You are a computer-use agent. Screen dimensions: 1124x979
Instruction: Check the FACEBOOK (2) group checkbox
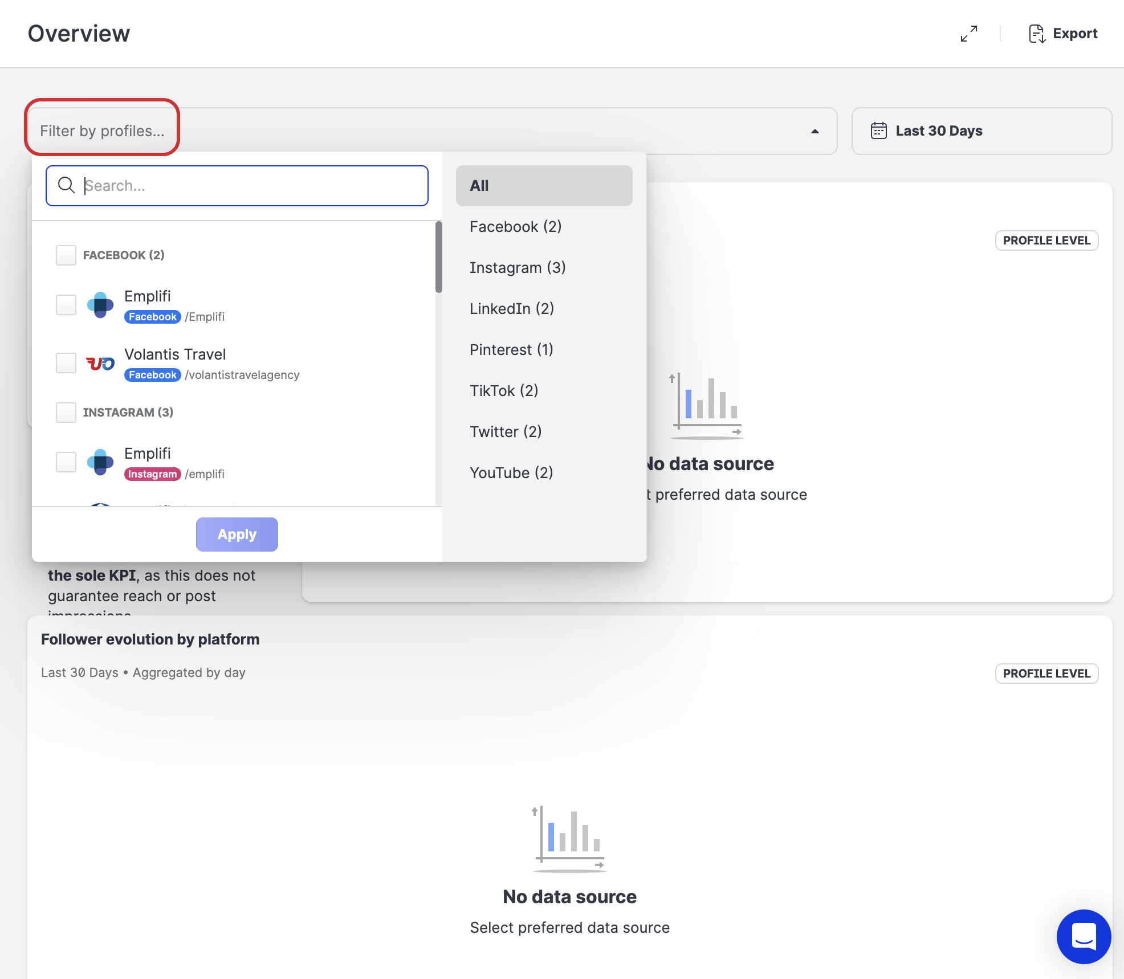66,255
